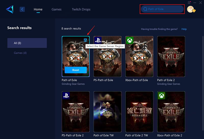Click the 'Xbox-Path of Exile' title text
This screenshot has height=139, width=204.
pos(137,80)
